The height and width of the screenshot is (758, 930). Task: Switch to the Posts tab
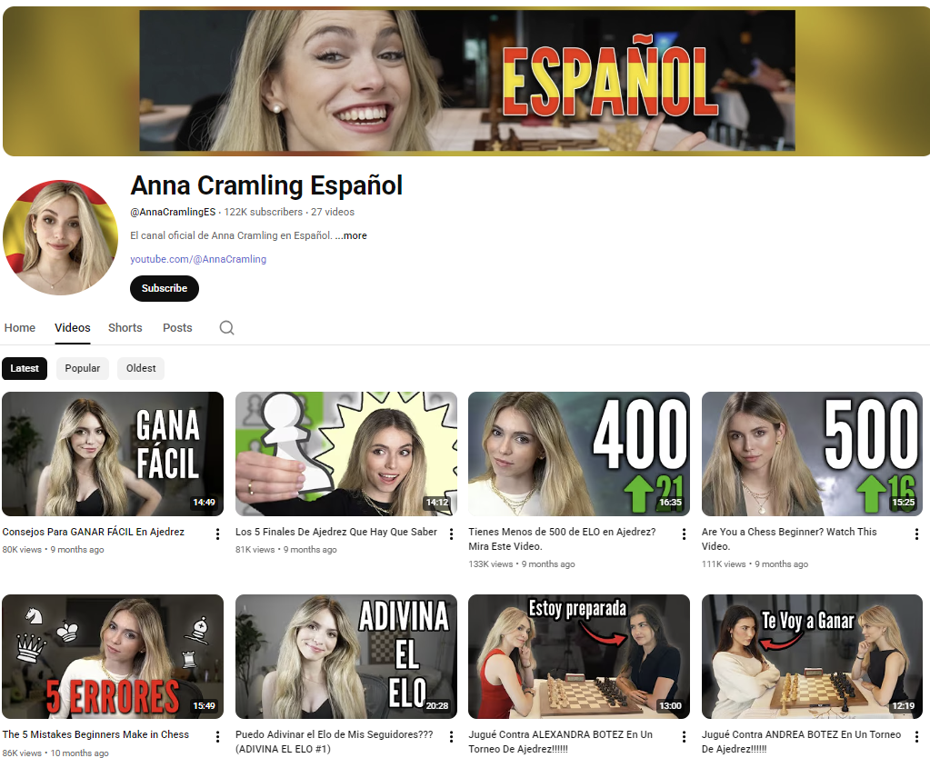[x=177, y=327]
